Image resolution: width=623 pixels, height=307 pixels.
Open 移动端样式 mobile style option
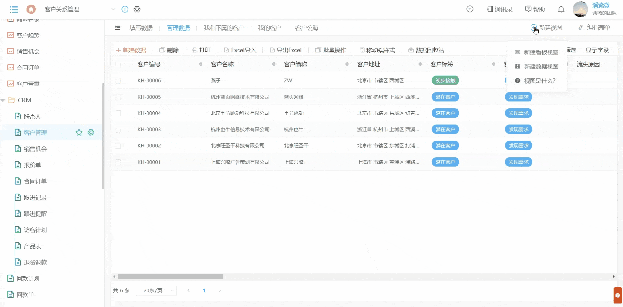click(377, 50)
